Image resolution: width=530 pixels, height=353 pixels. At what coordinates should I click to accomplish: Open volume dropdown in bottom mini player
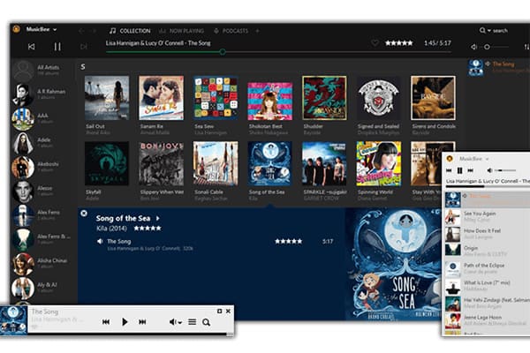[x=176, y=322]
